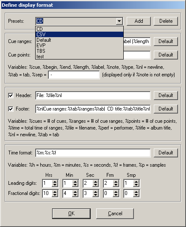Click into the Time format field
This screenshot has width=186, height=227.
coord(93,153)
